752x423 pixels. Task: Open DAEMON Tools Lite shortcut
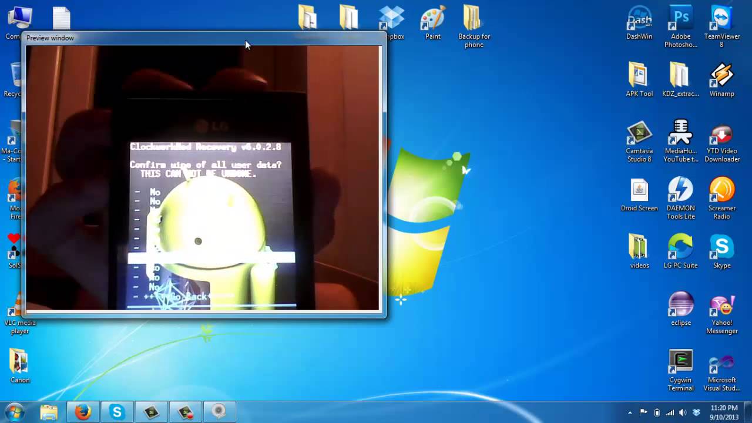(681, 199)
